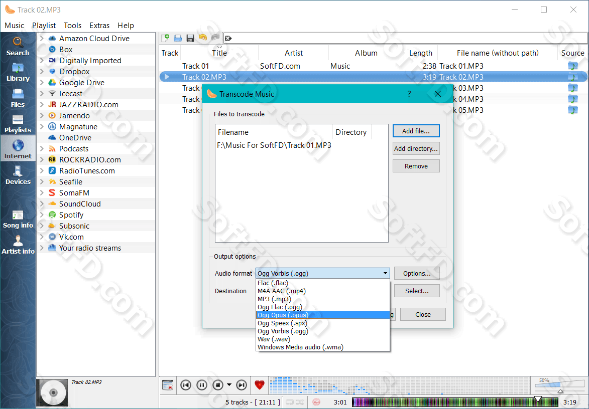Screen dimensions: 589x409
Task: Pick Flac (.flac) in the format list
Action: (323, 283)
